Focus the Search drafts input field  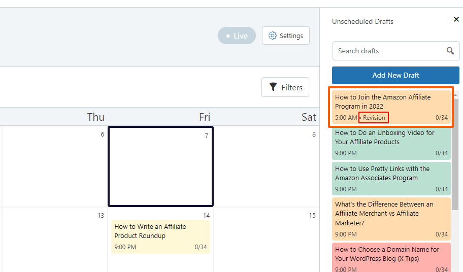coord(395,51)
